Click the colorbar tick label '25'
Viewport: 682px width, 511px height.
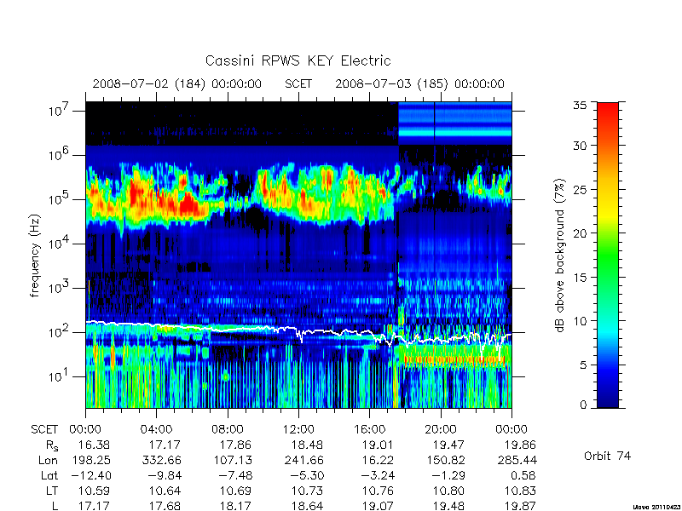pyautogui.click(x=580, y=189)
